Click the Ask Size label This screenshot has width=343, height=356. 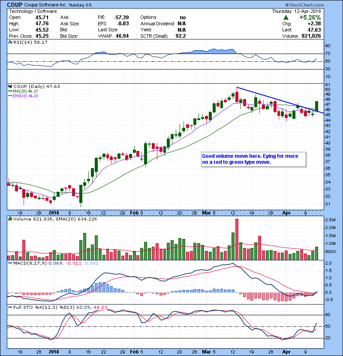point(70,24)
